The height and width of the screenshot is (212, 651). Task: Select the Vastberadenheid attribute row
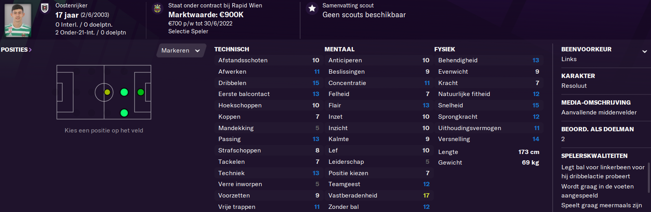(378, 196)
